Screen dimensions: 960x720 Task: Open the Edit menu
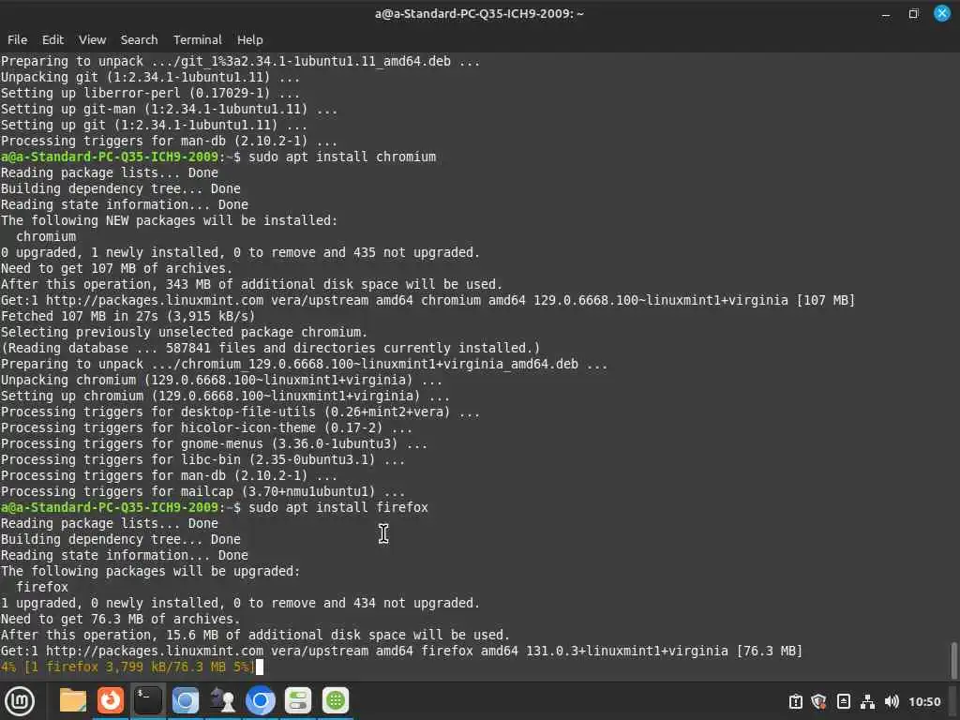click(52, 39)
